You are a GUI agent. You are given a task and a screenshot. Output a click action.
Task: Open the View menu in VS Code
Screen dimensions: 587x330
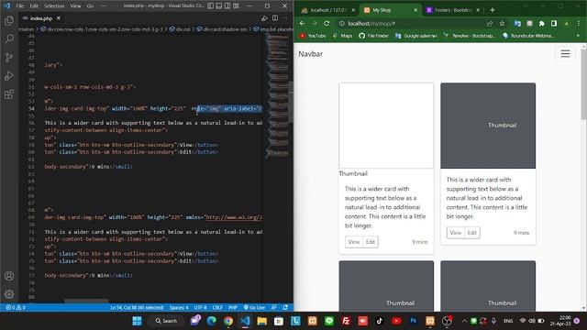point(75,6)
